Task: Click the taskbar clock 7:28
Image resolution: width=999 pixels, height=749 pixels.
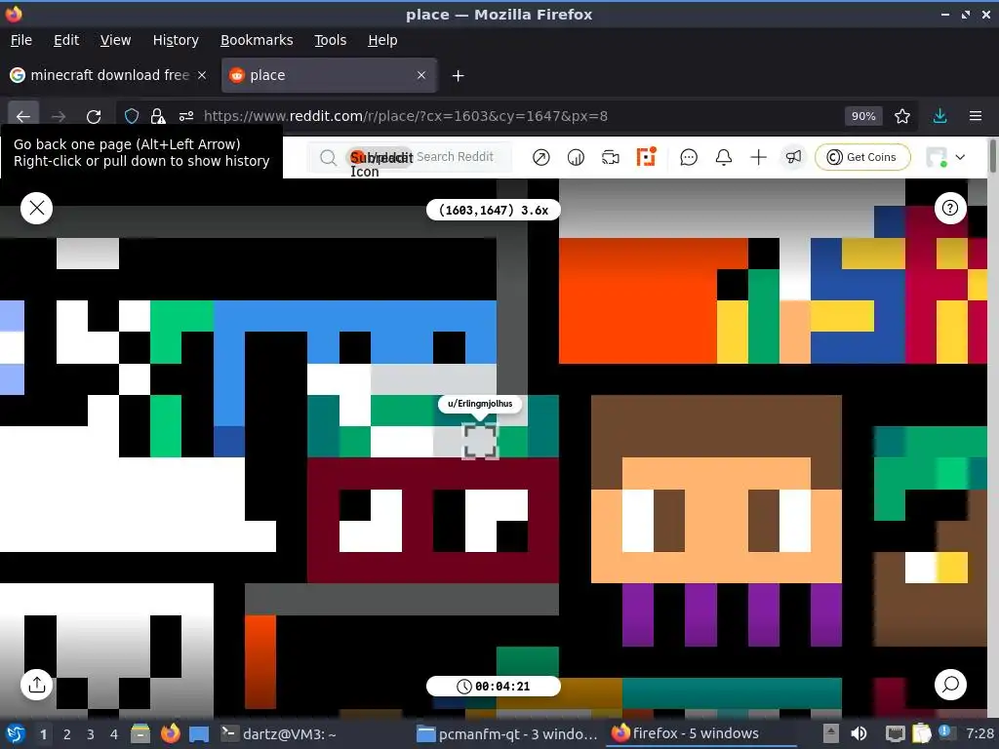Action: click(x=979, y=733)
